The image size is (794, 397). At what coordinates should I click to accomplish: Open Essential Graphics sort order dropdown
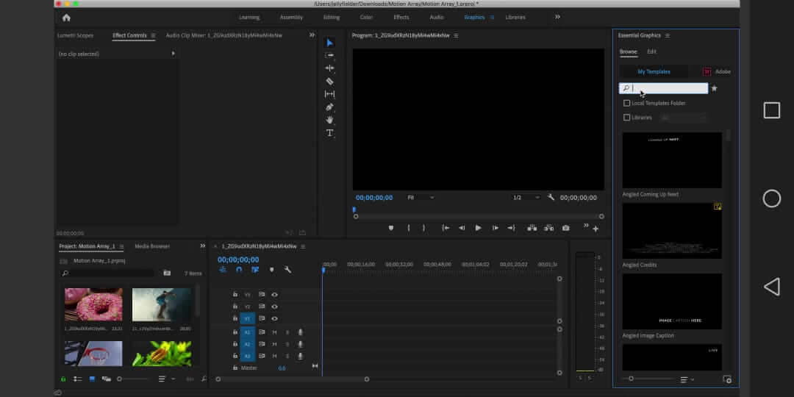click(687, 379)
